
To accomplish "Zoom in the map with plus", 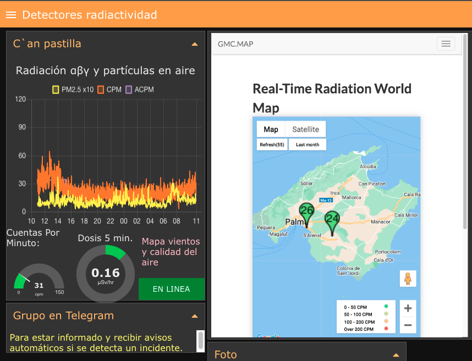I will [x=408, y=308].
